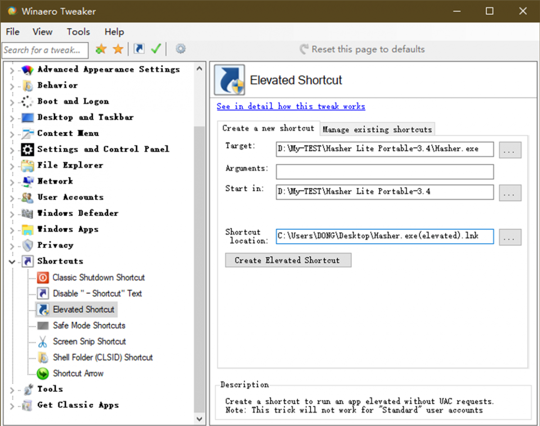
Task: Select Safe Mode Shortcuts item
Action: (89, 325)
